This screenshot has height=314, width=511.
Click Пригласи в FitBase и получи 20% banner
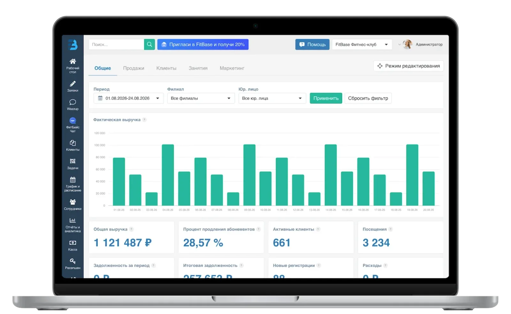pyautogui.click(x=203, y=44)
